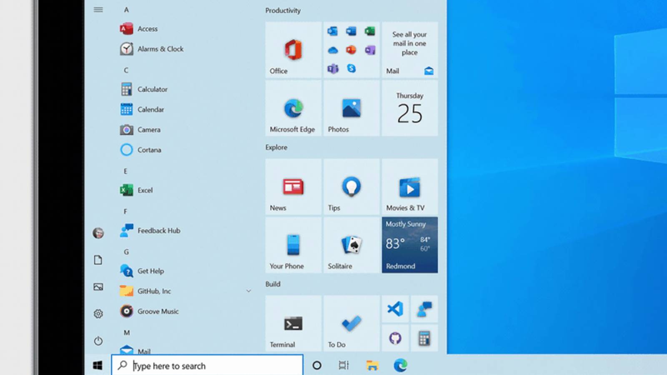
Task: Open File Explorer from the taskbar
Action: (372, 365)
